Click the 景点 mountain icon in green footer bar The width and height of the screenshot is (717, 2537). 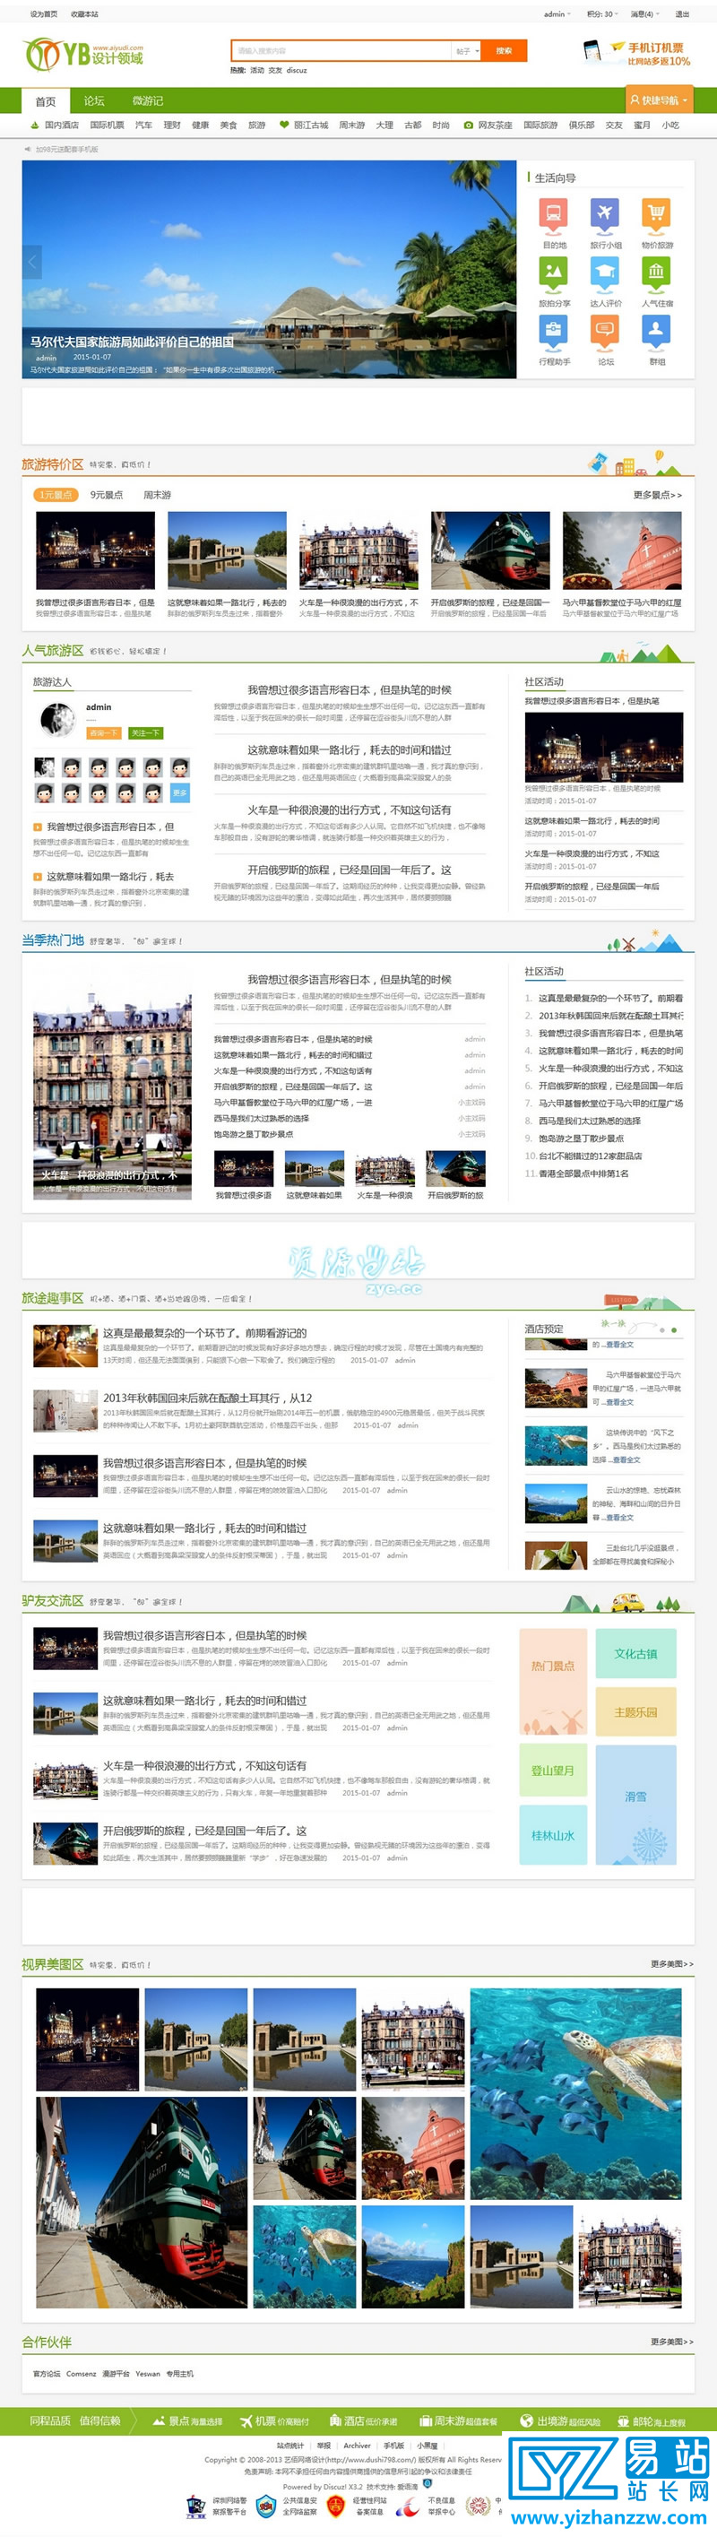pos(159,2420)
